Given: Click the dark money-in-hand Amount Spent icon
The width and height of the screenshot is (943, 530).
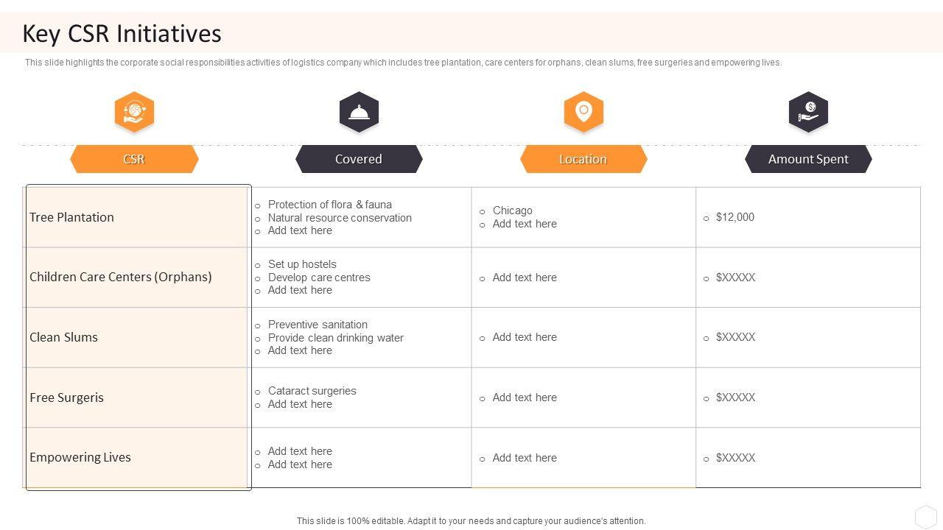Looking at the screenshot, I should (808, 112).
